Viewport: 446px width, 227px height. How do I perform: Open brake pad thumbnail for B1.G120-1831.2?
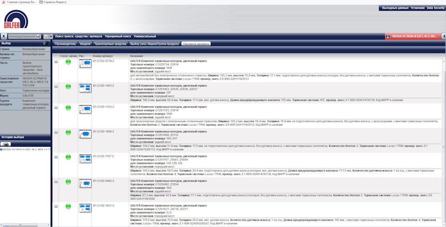pyautogui.click(x=85, y=208)
